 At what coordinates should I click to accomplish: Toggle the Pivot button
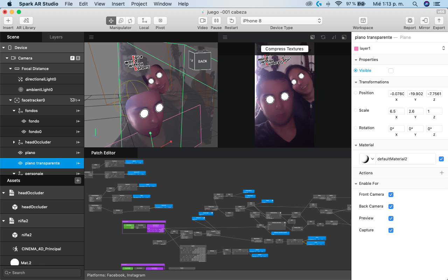tap(160, 21)
